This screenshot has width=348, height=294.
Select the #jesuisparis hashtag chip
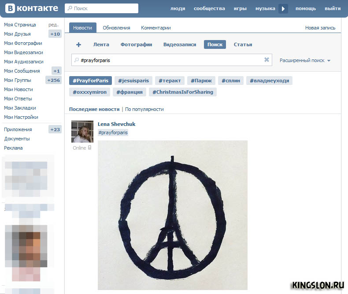pos(133,81)
